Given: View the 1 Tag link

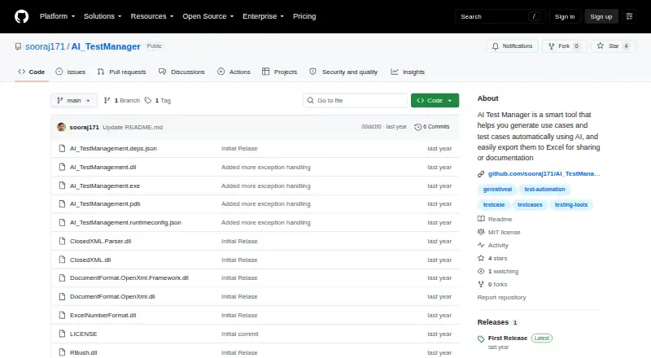Looking at the screenshot, I should 158,101.
